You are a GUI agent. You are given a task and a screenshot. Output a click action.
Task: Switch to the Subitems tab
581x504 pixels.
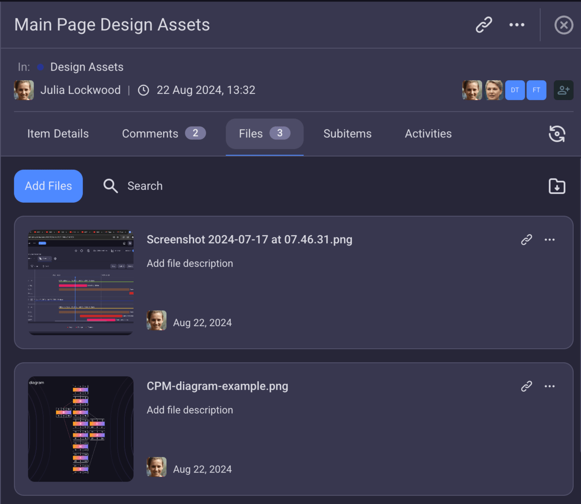coord(347,133)
